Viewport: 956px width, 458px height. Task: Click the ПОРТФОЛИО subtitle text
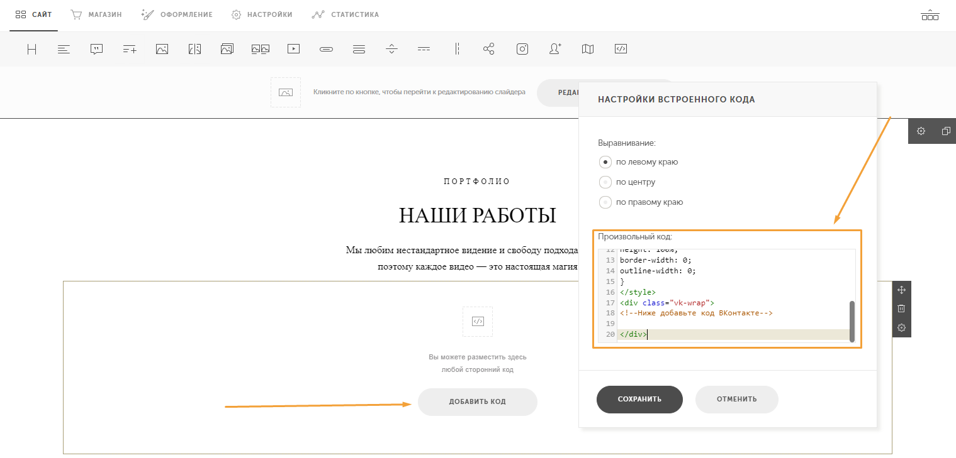point(477,182)
